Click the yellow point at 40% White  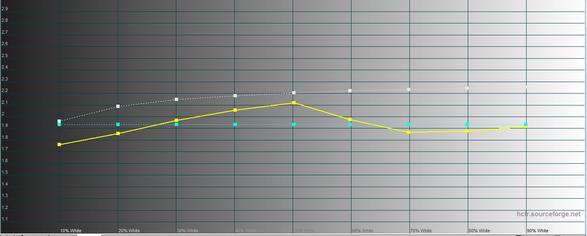pos(235,110)
